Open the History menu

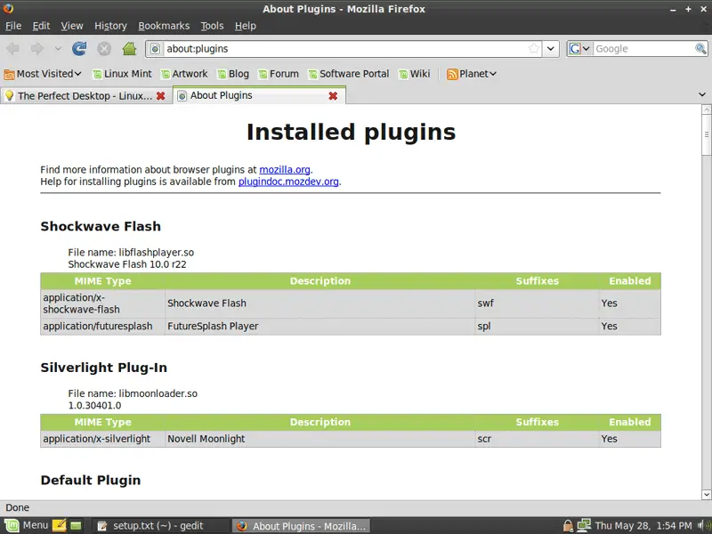[x=110, y=26]
